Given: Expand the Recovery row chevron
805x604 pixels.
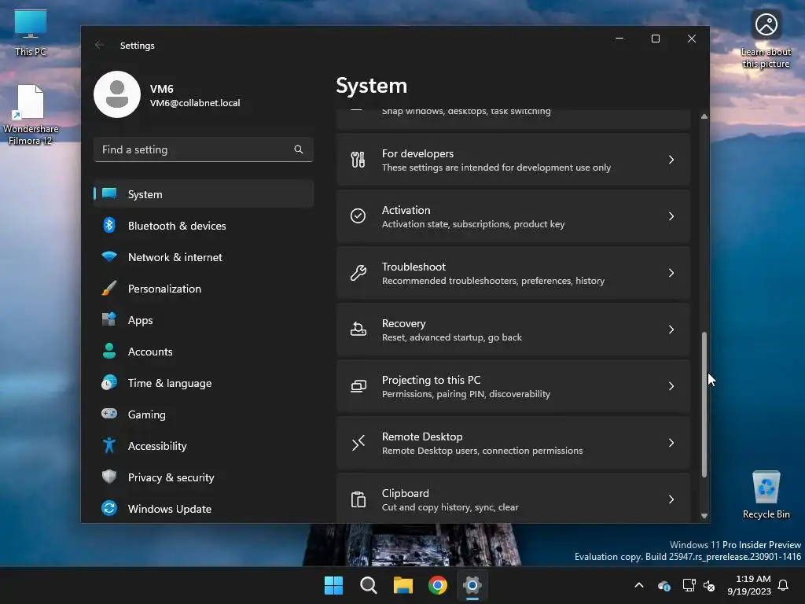Looking at the screenshot, I should [671, 330].
